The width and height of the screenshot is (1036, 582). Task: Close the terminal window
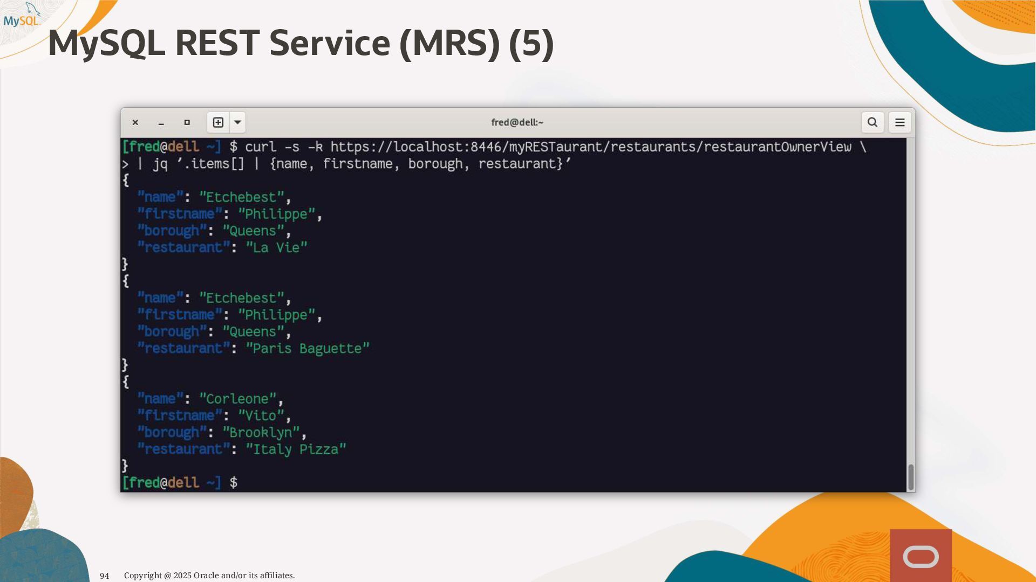(135, 122)
